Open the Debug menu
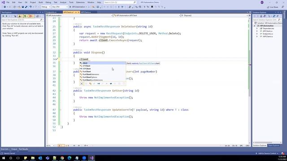The width and height of the screenshot is (287, 161). [48, 2]
